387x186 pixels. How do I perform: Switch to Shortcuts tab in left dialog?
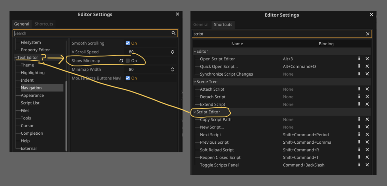(44, 24)
